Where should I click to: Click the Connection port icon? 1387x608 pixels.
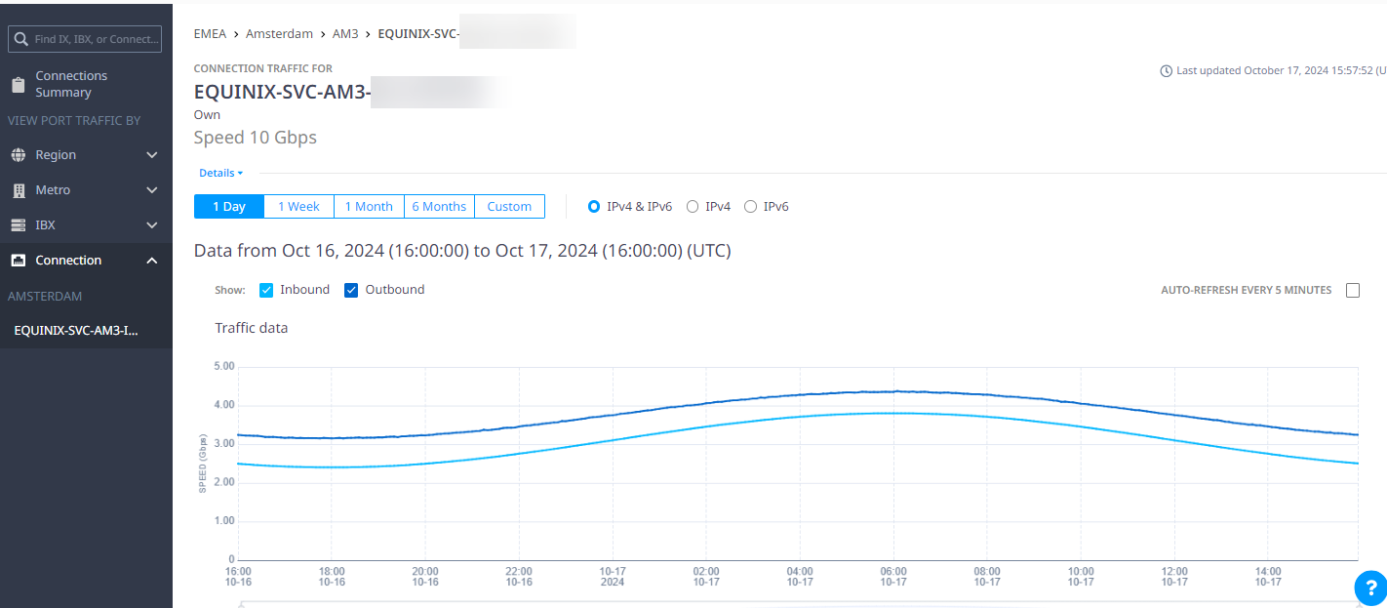(19, 260)
